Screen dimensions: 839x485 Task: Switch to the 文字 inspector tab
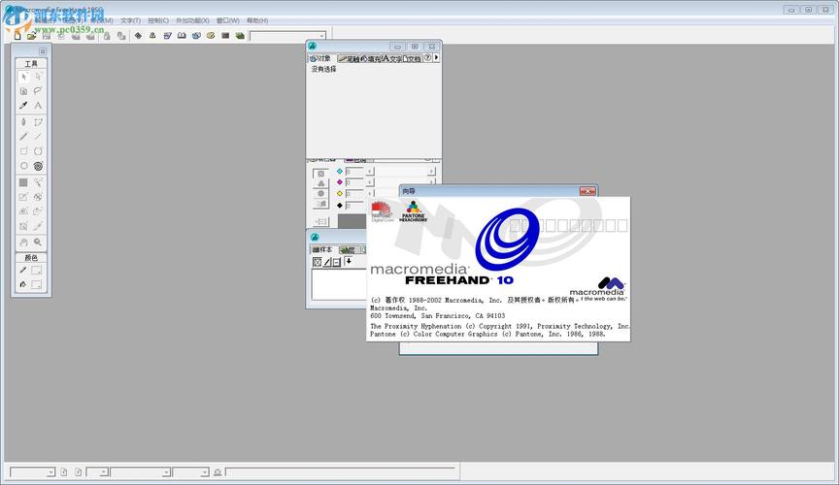391,58
